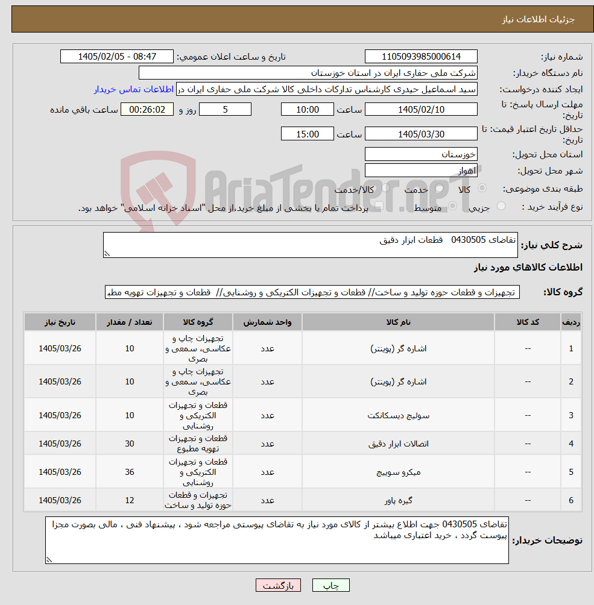Click the اطلاعات کالاهای مورد نیاز heading

(528, 267)
